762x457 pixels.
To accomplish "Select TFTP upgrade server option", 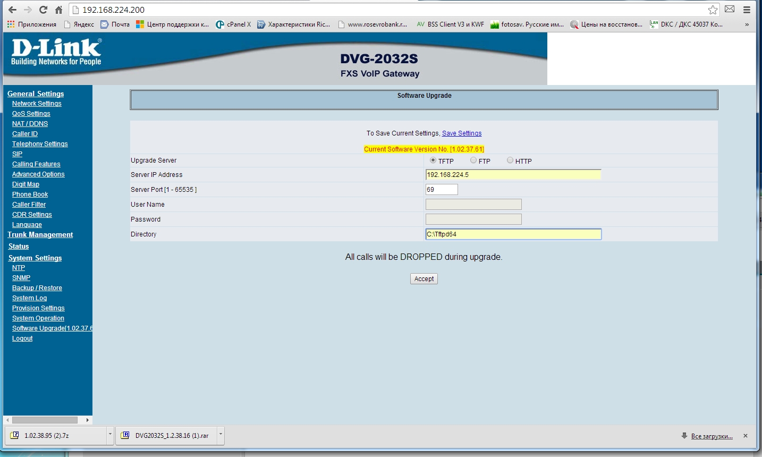I will [433, 160].
